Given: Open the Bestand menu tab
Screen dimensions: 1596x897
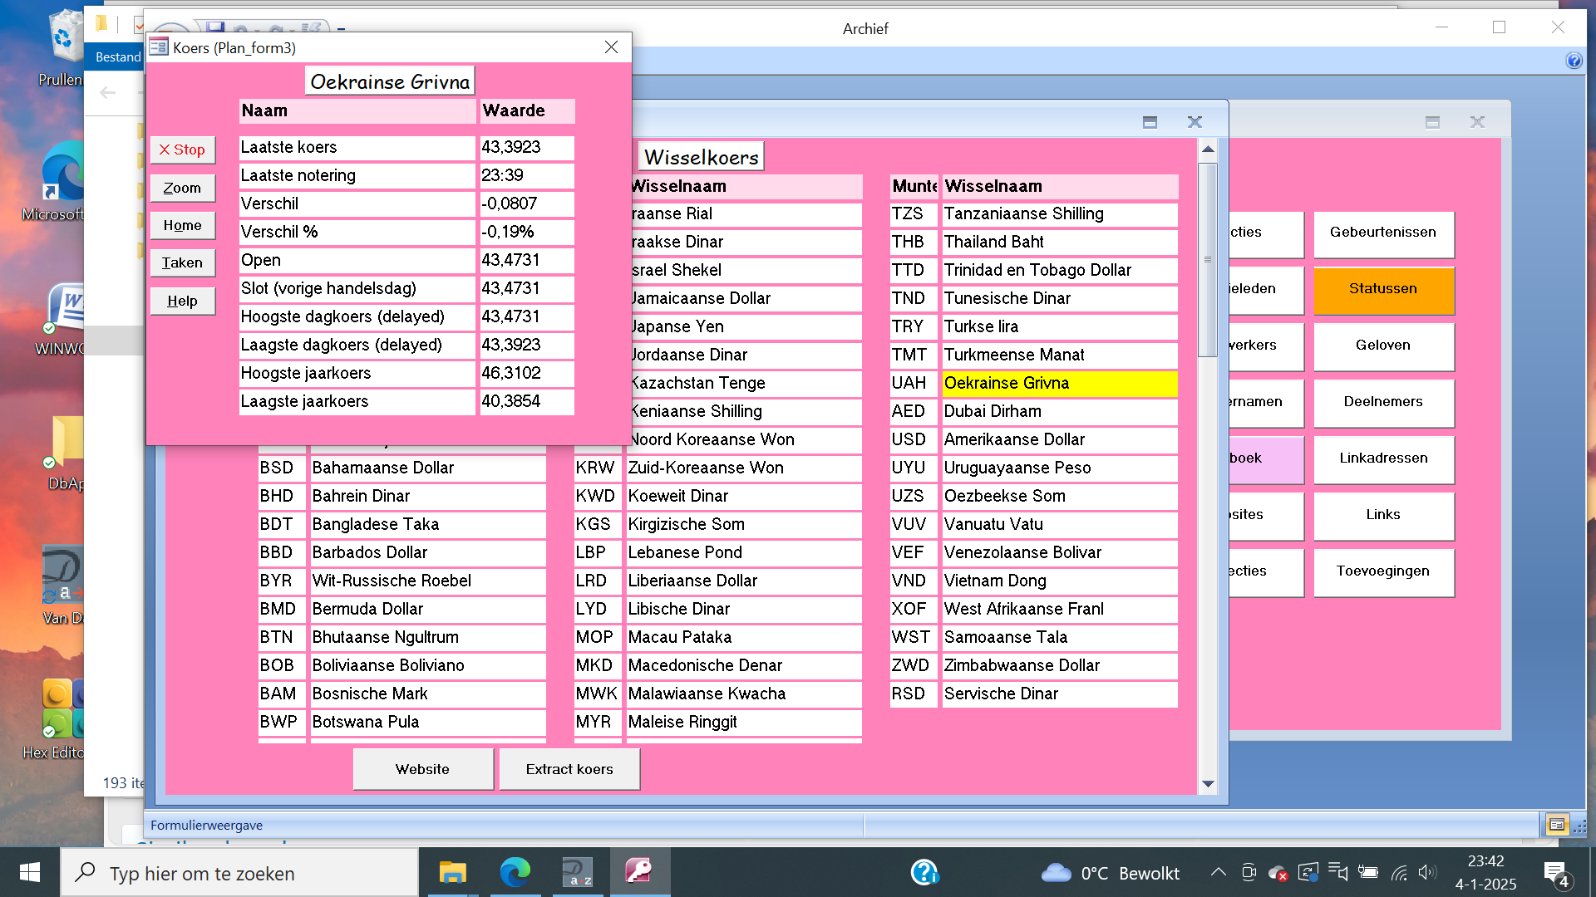Looking at the screenshot, I should pyautogui.click(x=117, y=57).
